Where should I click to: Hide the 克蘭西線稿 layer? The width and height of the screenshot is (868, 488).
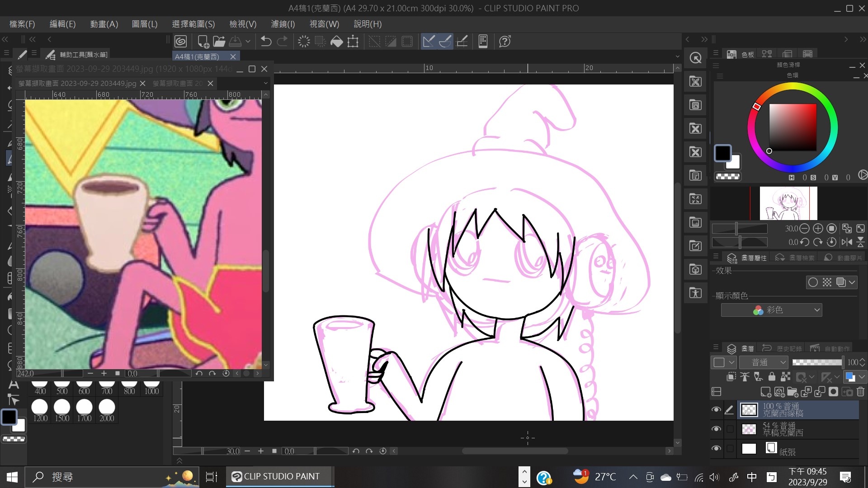pos(716,410)
